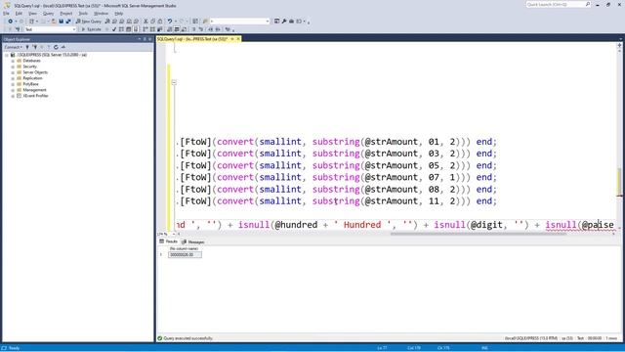Click the Cut scissors icon

pyautogui.click(x=146, y=22)
